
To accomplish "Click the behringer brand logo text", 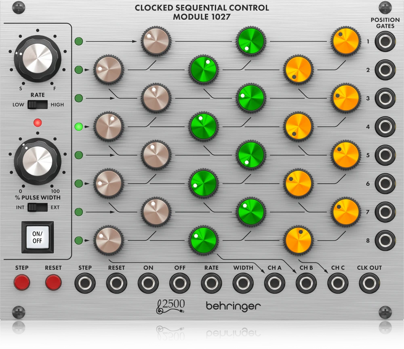I will [233, 306].
